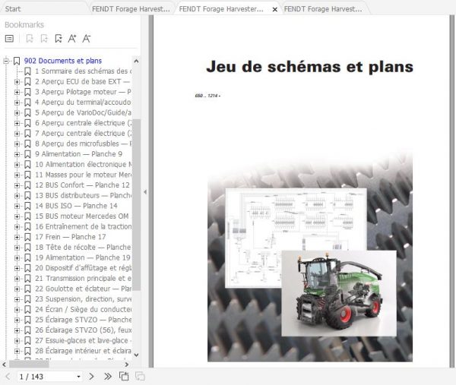The height and width of the screenshot is (385, 456).
Task: Click the 'Jeu de schémas et plans' title
Action: click(x=310, y=67)
